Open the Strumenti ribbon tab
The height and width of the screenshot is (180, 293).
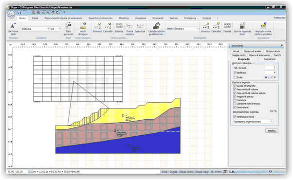click(x=158, y=18)
